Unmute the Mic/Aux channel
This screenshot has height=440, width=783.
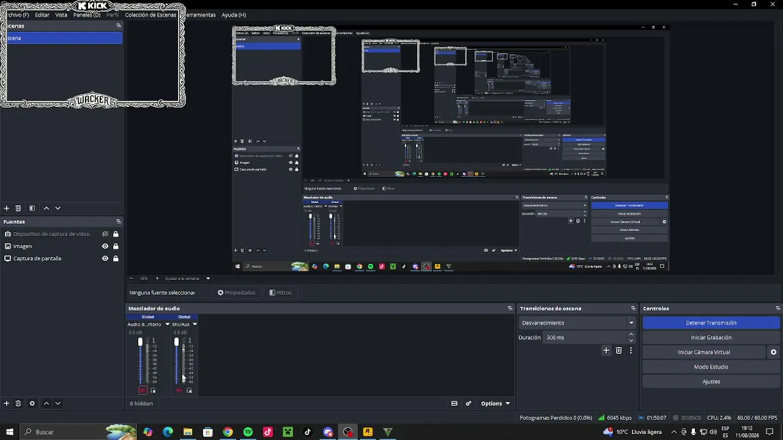(179, 391)
